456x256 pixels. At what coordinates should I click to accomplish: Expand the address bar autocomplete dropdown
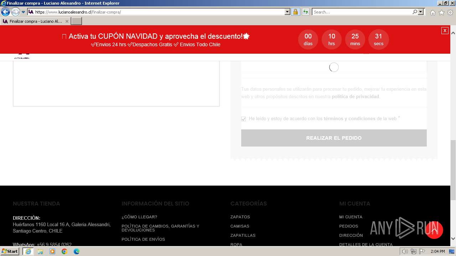pos(287,12)
